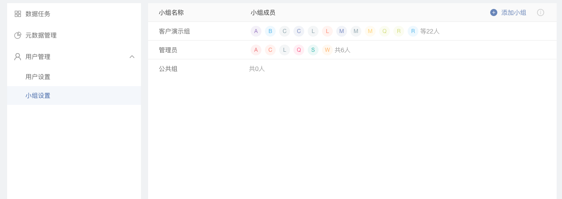Open the 公共组 group row
This screenshot has height=199, width=562.
(x=352, y=69)
